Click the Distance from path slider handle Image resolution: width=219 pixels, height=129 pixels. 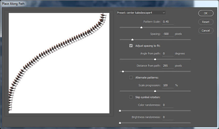[x=123, y=71]
